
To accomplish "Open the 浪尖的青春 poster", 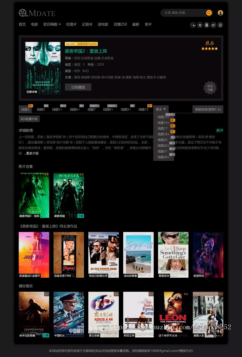I will [x=138, y=255].
